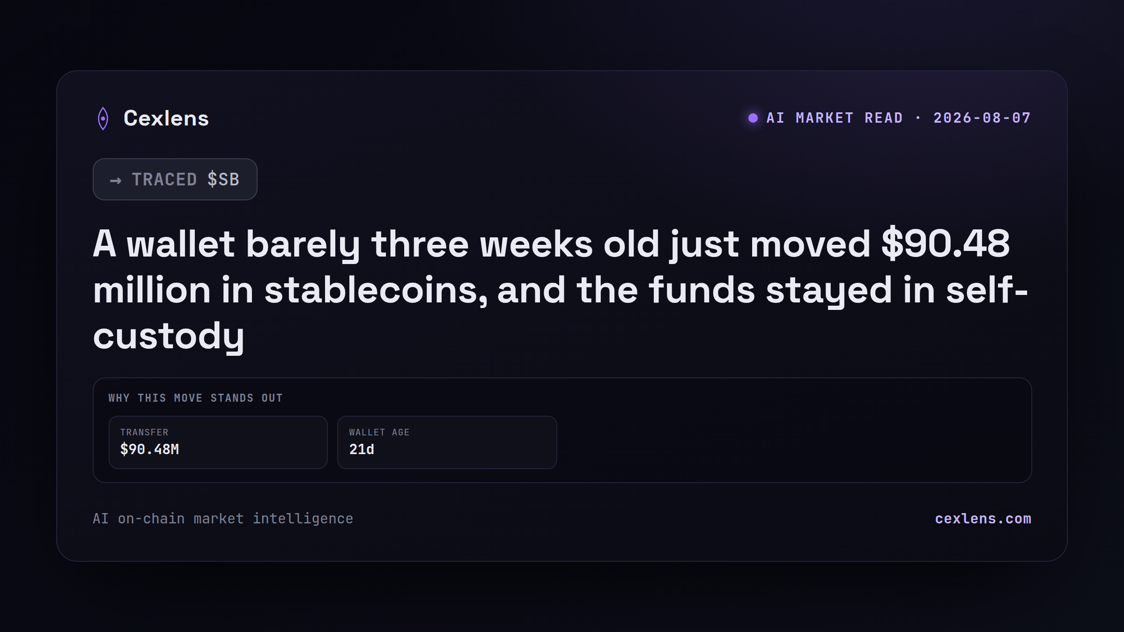Viewport: 1124px width, 632px height.
Task: Click the 21d wallet age value
Action: (x=362, y=449)
